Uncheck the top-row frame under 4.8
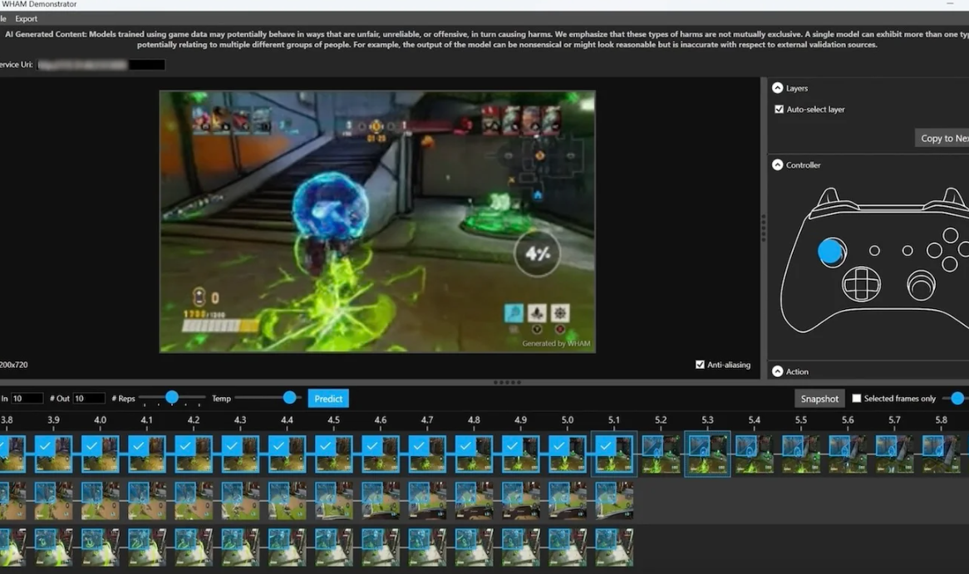969x574 pixels. 465,445
